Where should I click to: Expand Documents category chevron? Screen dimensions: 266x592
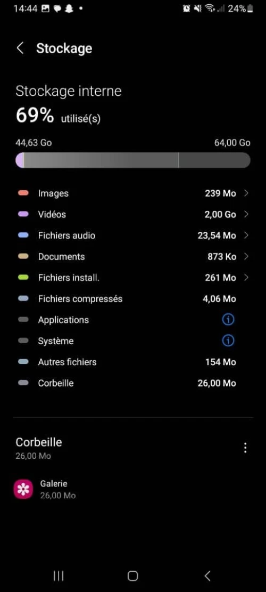pos(246,257)
